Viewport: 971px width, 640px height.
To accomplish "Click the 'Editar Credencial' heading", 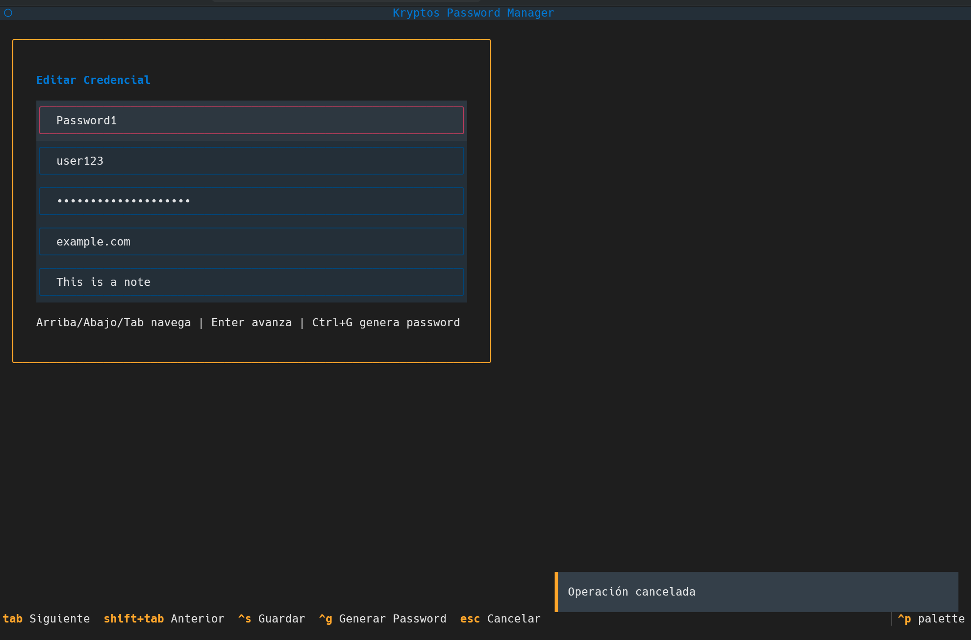I will click(93, 80).
